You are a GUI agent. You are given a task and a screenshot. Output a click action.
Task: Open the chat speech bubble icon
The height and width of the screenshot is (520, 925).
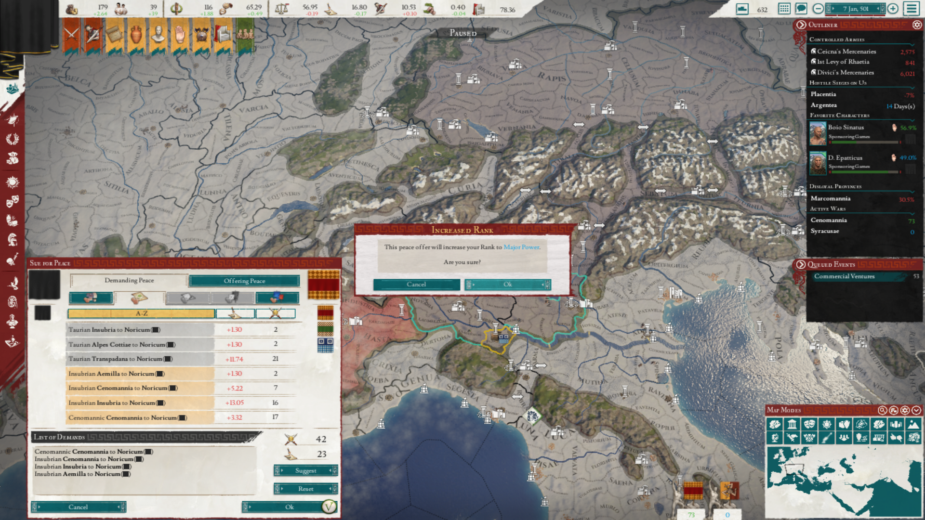[801, 9]
